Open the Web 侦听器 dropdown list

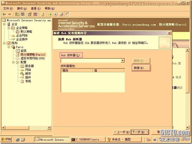[123, 60]
